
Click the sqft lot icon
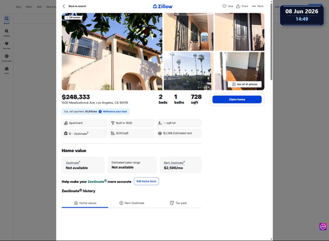pyautogui.click(x=160, y=123)
